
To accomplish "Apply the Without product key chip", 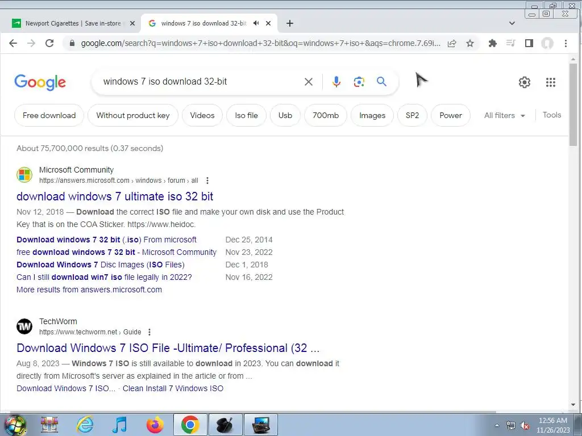I will pos(133,115).
